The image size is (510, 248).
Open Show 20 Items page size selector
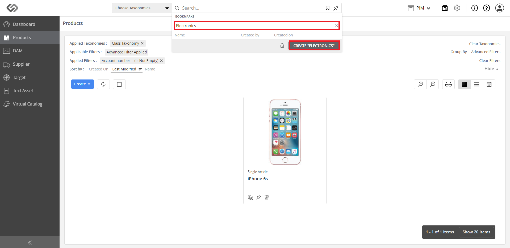476,232
